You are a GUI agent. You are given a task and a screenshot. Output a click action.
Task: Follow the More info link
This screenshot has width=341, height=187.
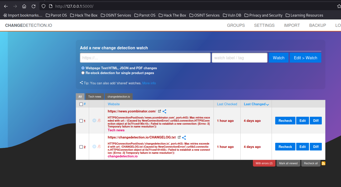[x=149, y=83]
